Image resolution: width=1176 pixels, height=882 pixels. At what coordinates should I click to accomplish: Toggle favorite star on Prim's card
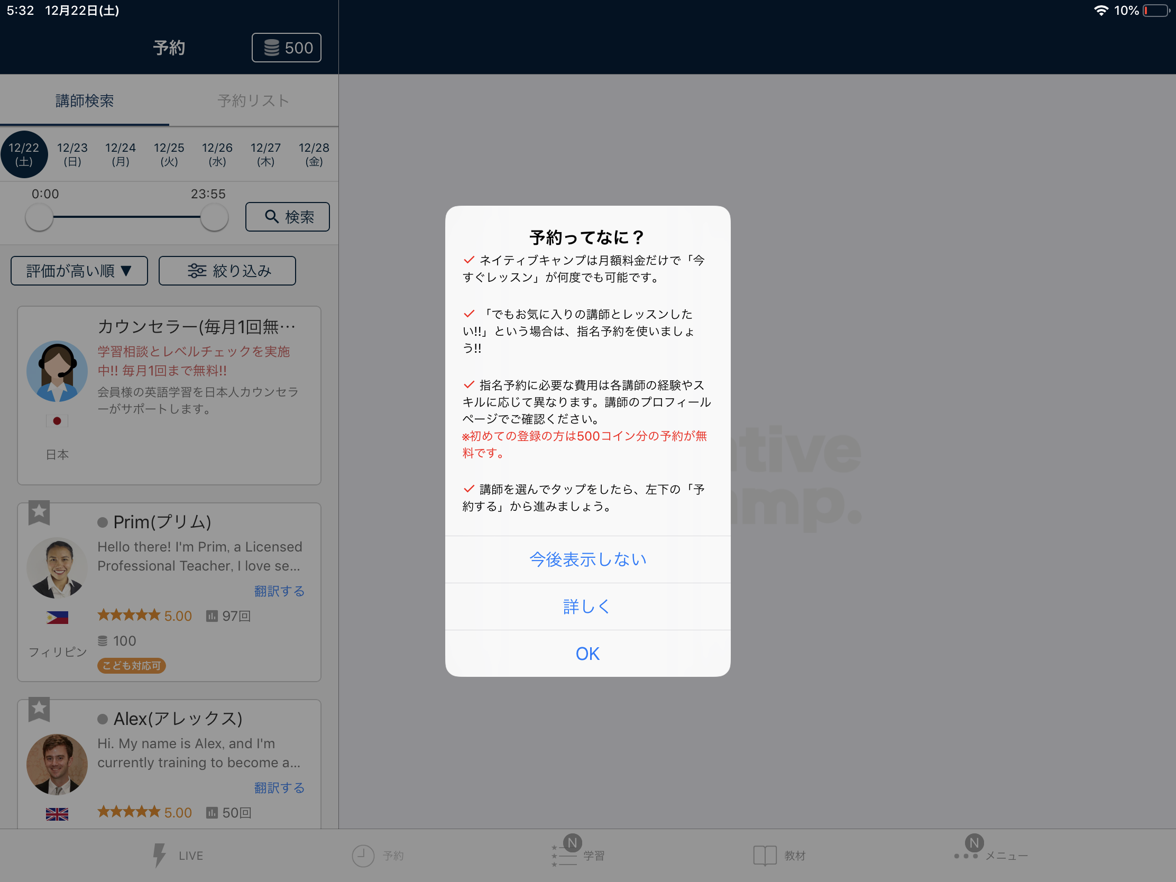tap(39, 512)
